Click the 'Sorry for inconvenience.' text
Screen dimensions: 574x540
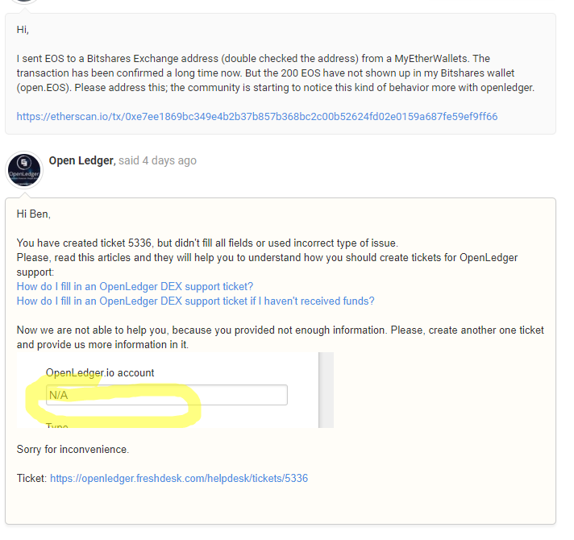[73, 449]
